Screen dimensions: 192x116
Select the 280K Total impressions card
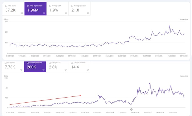point(35,67)
